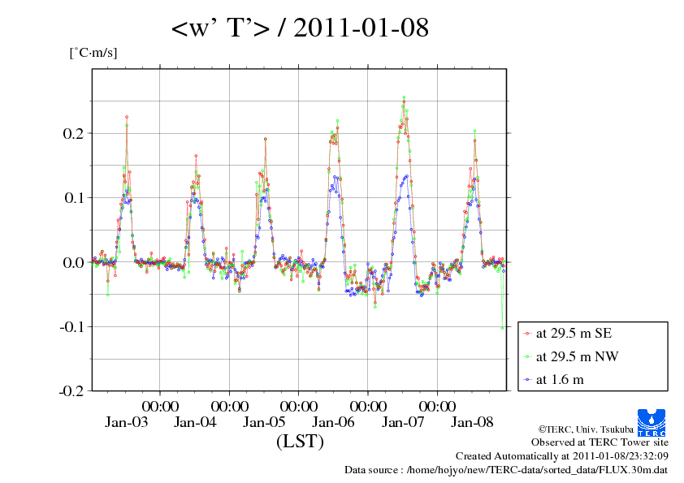The width and height of the screenshot is (684, 483).
Task: Select the 'at 29.5 m NW' legend label
Action: pyautogui.click(x=576, y=356)
